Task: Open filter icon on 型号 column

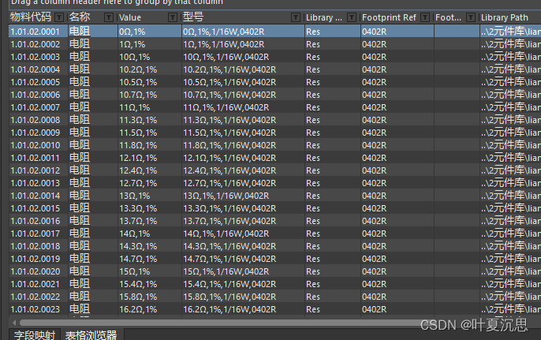Action: tap(295, 17)
